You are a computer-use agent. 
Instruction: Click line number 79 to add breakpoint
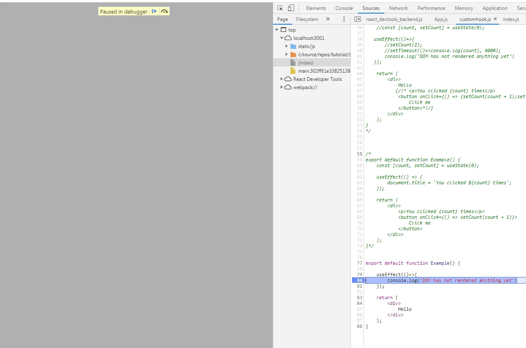coord(359,275)
